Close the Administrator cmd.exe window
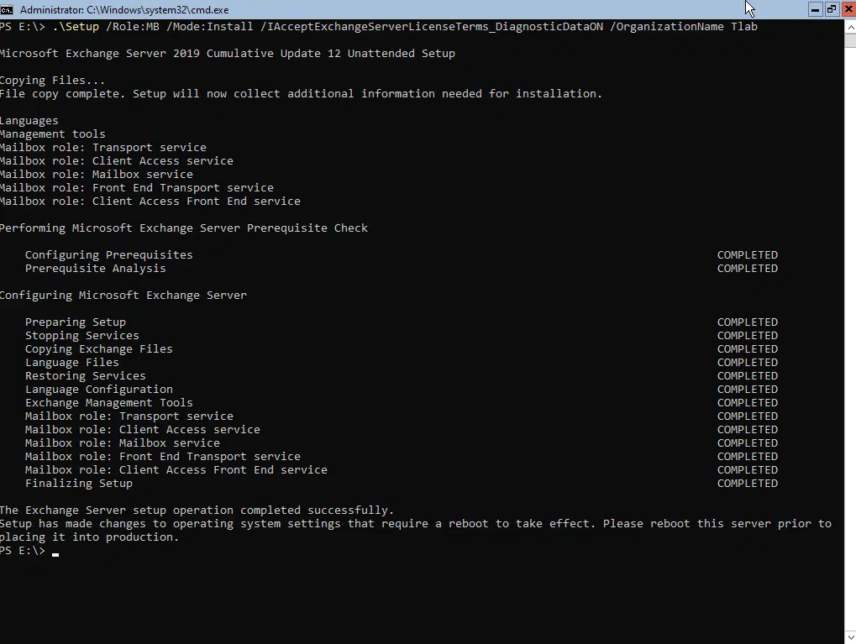The width and height of the screenshot is (856, 644). tap(848, 9)
